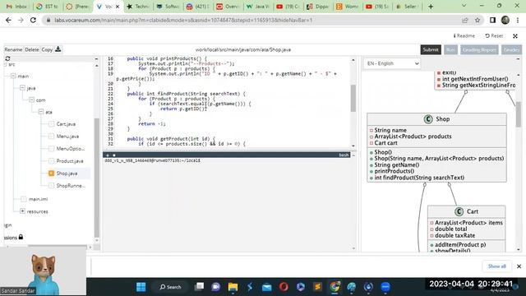This screenshot has width=526, height=296.
Task: Reload the browser page
Action: point(33,20)
